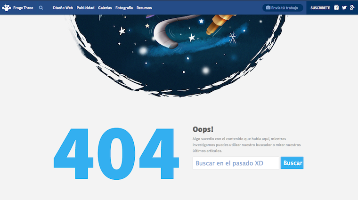
Task: Click the Oops! heading
Action: point(203,129)
